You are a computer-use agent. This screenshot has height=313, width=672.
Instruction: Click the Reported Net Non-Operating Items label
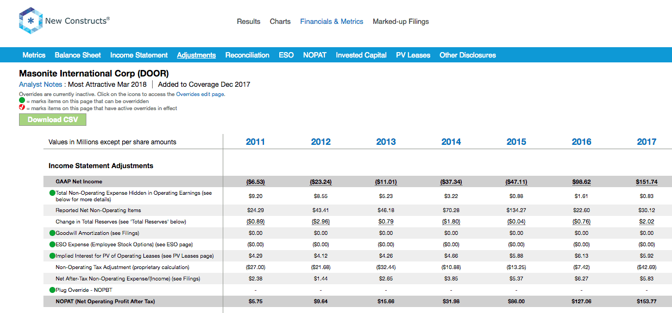(x=98, y=210)
